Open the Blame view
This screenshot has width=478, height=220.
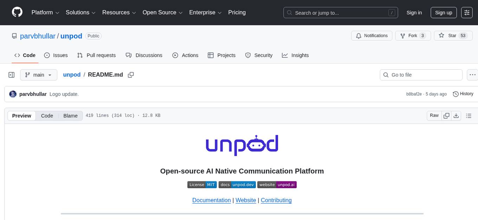click(x=70, y=116)
